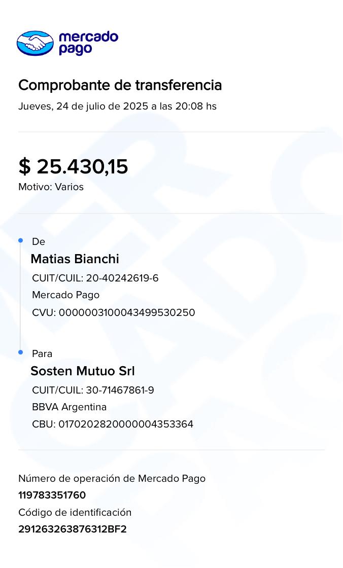Screen dimensions: 343x568
Task: Click the blue dot beside Para
Action: tap(21, 352)
